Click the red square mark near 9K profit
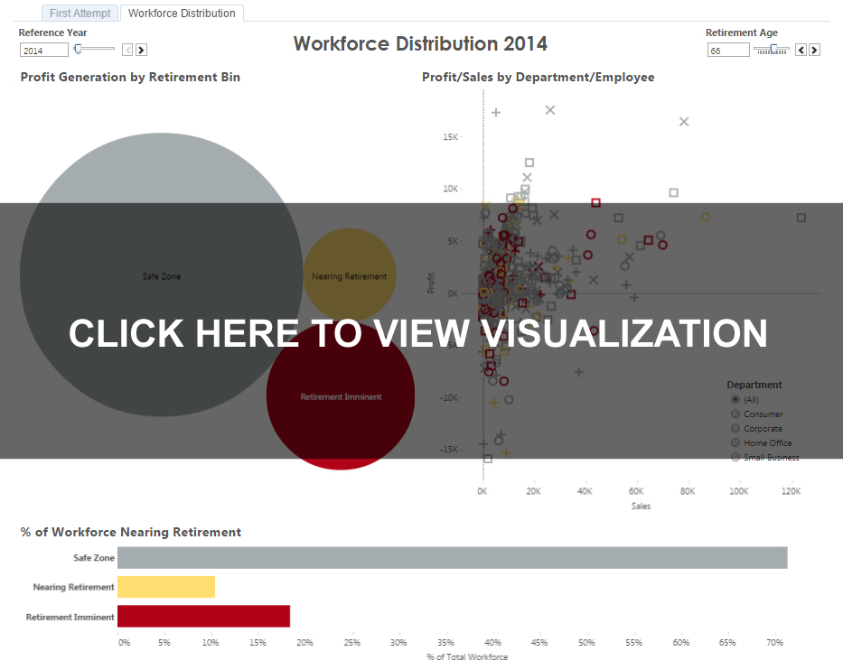Image resolution: width=843 pixels, height=670 pixels. pyautogui.click(x=595, y=202)
